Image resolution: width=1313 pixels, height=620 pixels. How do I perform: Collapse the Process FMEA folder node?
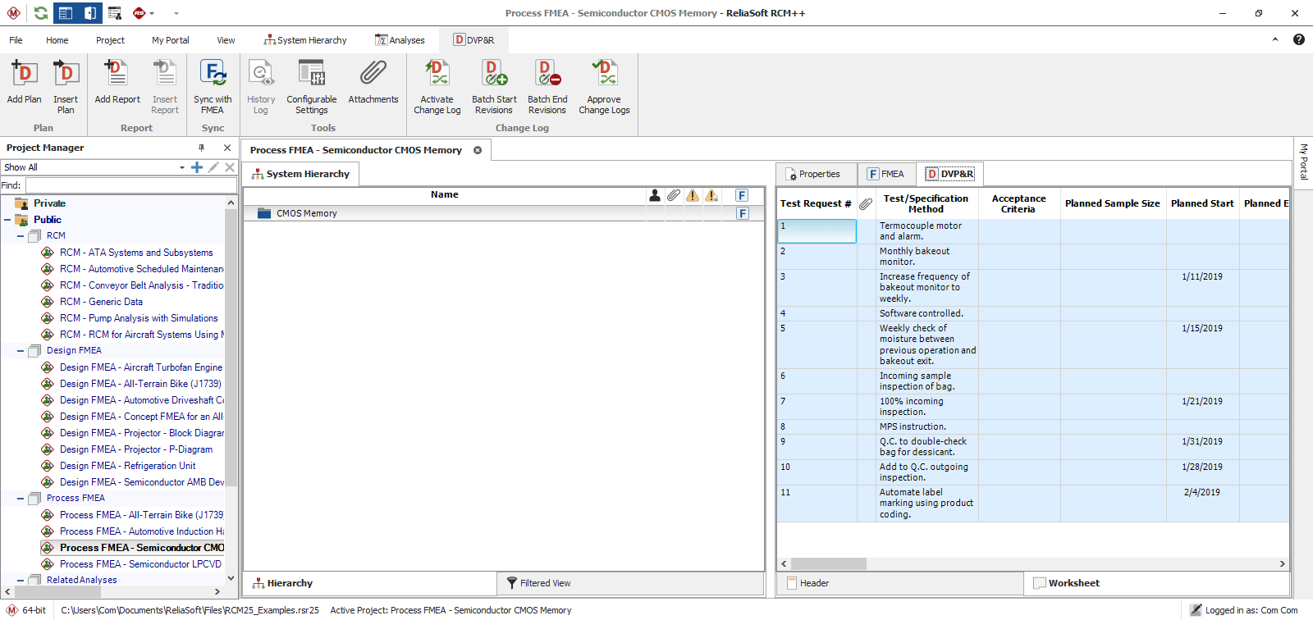point(21,499)
